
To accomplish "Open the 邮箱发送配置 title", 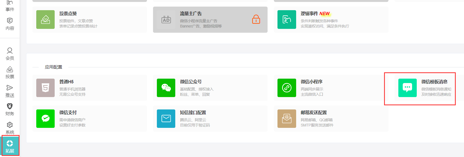I will point(314,112).
